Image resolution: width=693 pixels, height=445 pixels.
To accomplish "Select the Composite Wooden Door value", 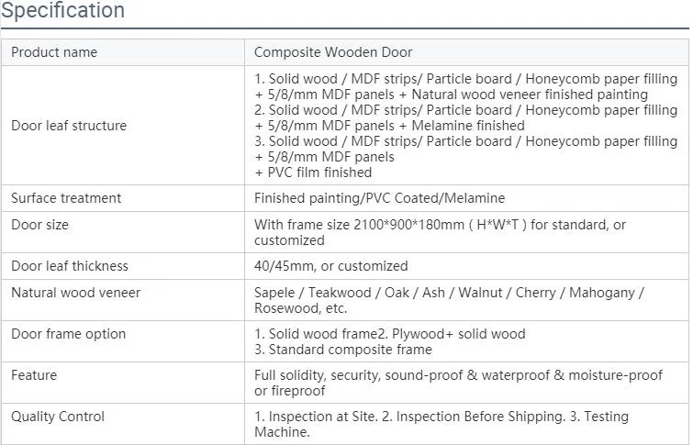I will coord(333,52).
